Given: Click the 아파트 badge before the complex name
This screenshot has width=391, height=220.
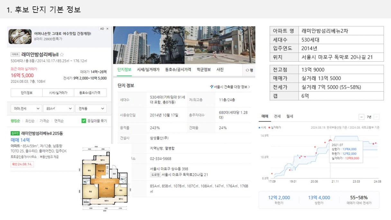Looking at the screenshot, I should [15, 55].
